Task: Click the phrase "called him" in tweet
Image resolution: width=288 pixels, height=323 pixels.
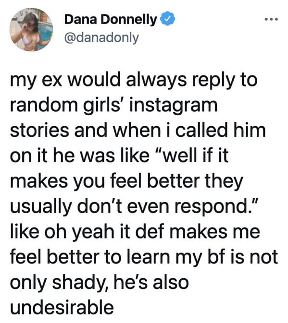Action: click(221, 131)
